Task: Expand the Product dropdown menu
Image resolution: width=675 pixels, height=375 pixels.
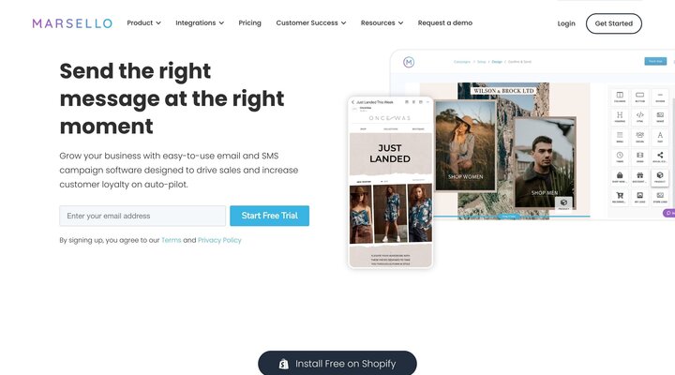Action: 143,22
